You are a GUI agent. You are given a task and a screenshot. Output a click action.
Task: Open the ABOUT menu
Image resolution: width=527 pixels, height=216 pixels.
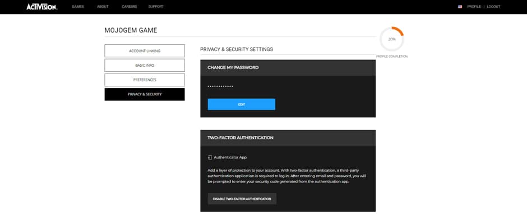tap(103, 7)
